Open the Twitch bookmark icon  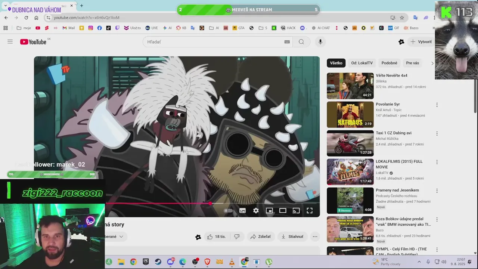pyautogui.click(x=117, y=28)
